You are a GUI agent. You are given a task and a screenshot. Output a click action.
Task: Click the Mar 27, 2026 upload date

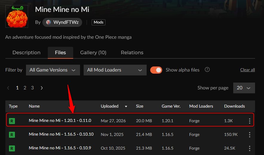[x=113, y=121]
